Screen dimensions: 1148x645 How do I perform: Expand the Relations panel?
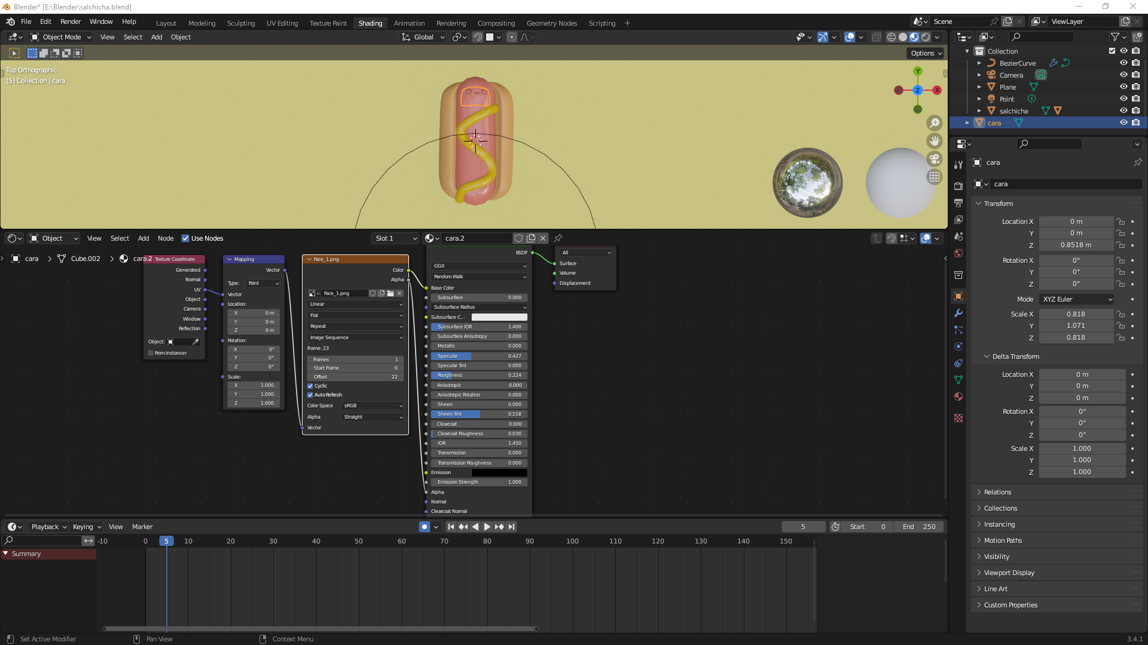click(x=997, y=492)
